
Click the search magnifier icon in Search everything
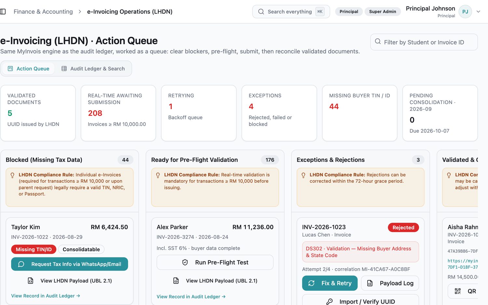tap(261, 12)
